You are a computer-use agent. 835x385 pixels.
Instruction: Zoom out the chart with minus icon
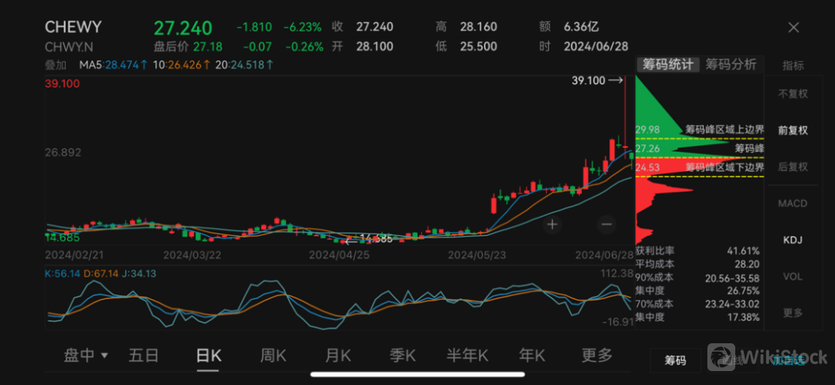pyautogui.click(x=606, y=224)
